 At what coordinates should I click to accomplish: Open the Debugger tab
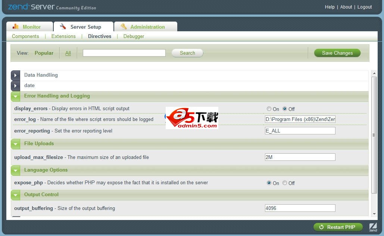tap(134, 36)
